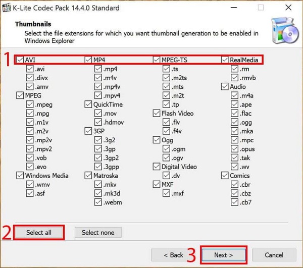Click the K-Lite installer title bar icon

coord(7,8)
